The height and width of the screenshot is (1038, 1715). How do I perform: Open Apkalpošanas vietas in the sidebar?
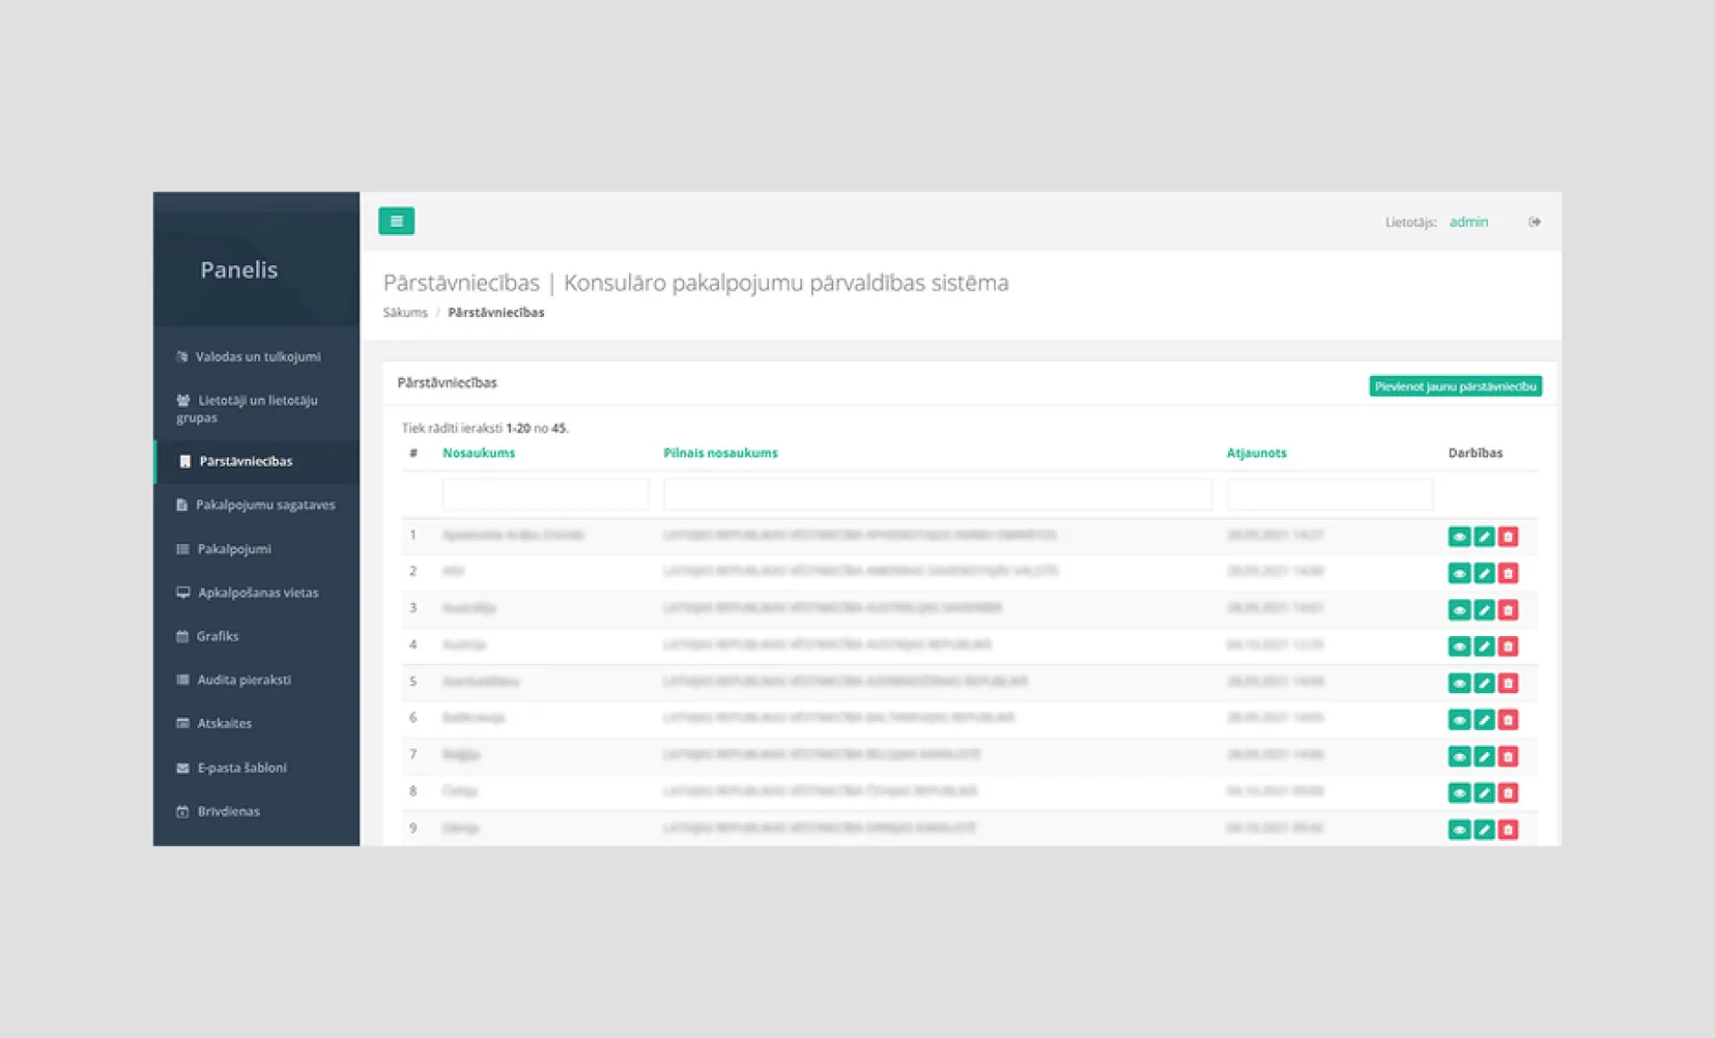(x=256, y=592)
